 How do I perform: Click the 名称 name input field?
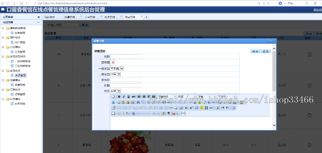pyautogui.click(x=126, y=56)
